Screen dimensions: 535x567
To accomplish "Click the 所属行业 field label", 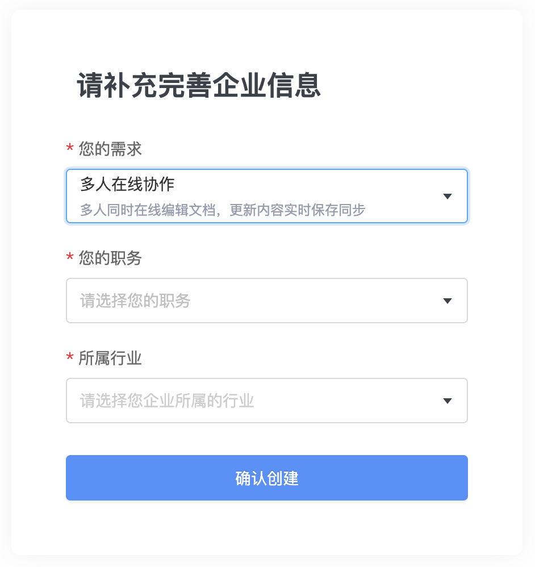I will 110,358.
